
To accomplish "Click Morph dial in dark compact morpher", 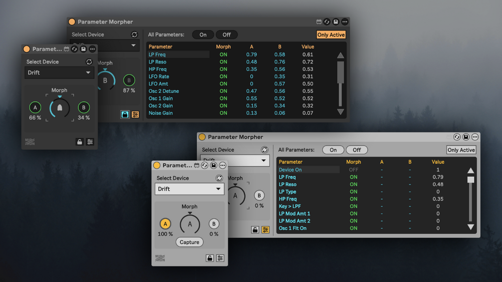I will tap(59, 108).
